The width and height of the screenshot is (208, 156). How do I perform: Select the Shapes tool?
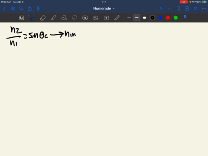tap(64, 18)
